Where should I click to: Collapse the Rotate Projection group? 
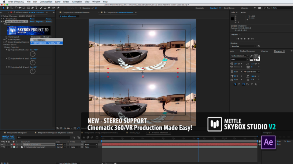click(4, 47)
